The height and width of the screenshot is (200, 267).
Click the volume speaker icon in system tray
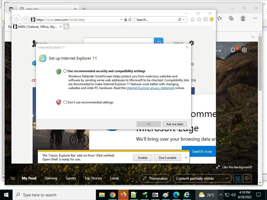tap(233, 195)
